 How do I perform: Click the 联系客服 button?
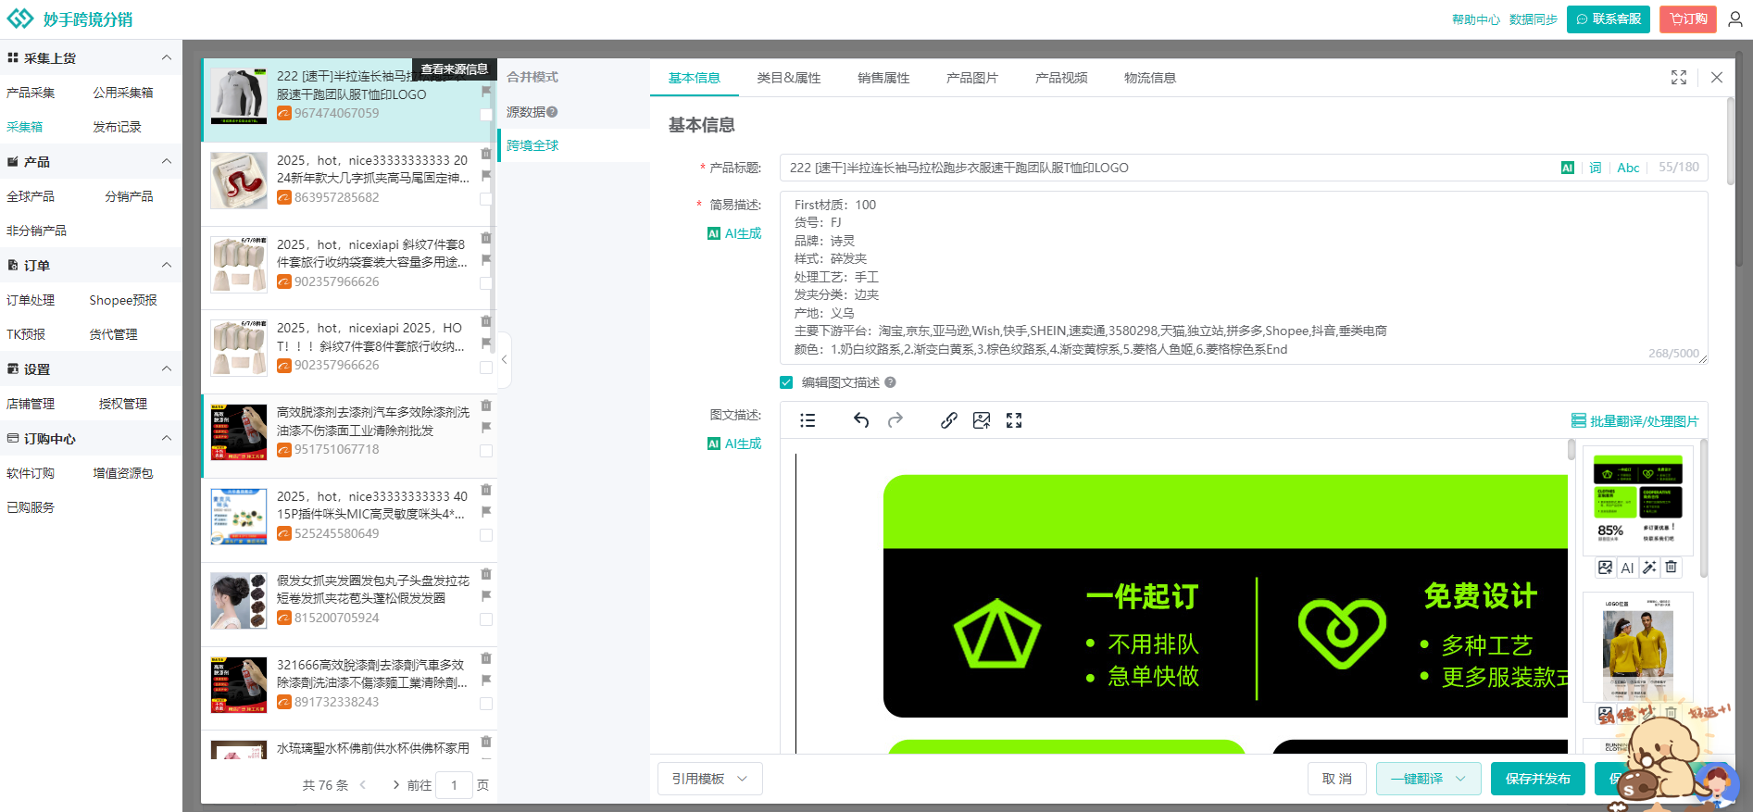pyautogui.click(x=1609, y=19)
